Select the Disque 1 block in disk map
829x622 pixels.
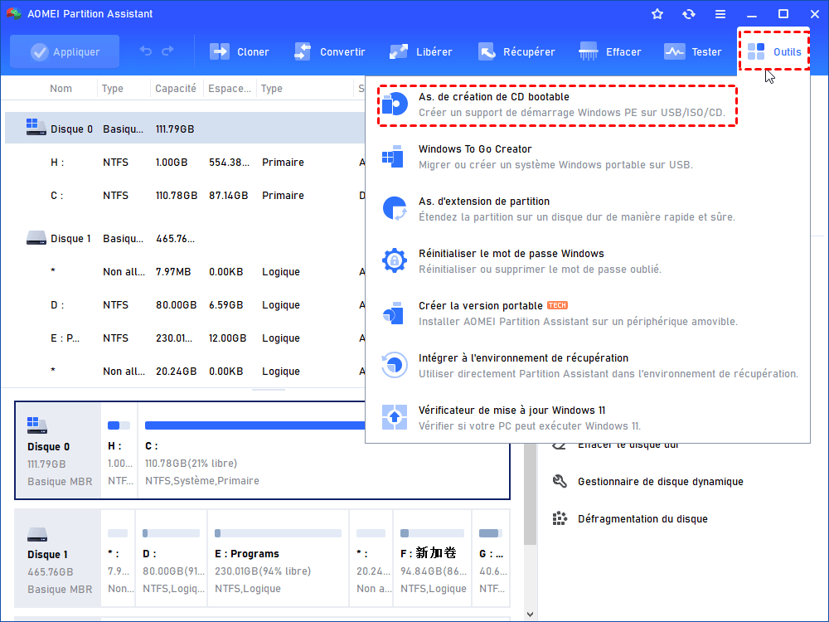[x=58, y=558]
